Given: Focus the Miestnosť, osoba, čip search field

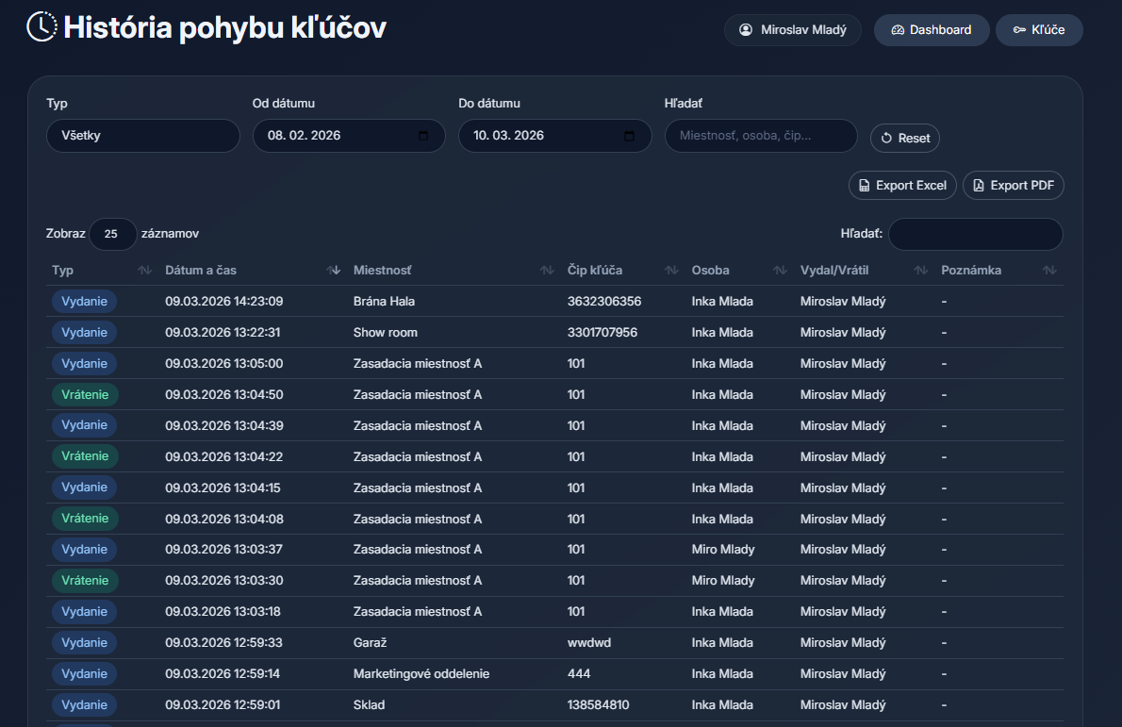Looking at the screenshot, I should pos(760,136).
